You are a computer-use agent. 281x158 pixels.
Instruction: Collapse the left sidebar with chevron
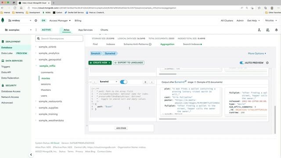coord(31,154)
